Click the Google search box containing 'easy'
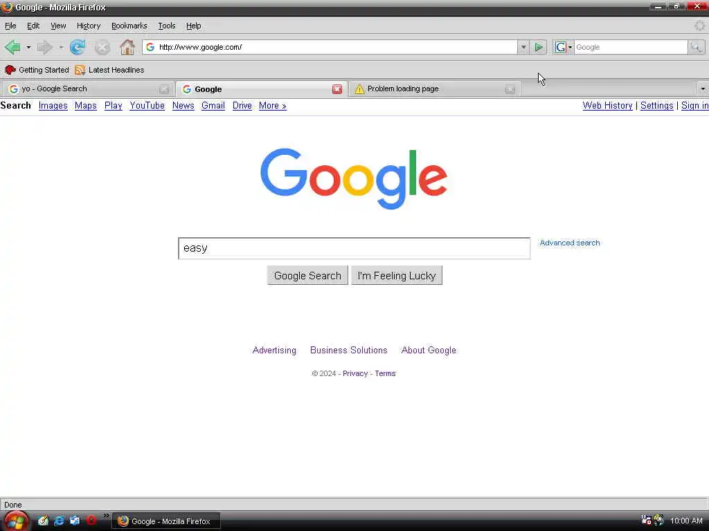 coord(354,248)
